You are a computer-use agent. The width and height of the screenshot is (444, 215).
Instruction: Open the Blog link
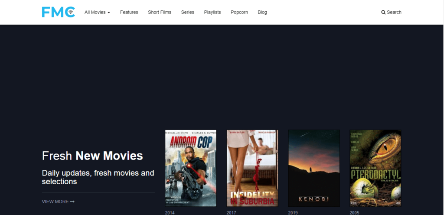point(262,12)
